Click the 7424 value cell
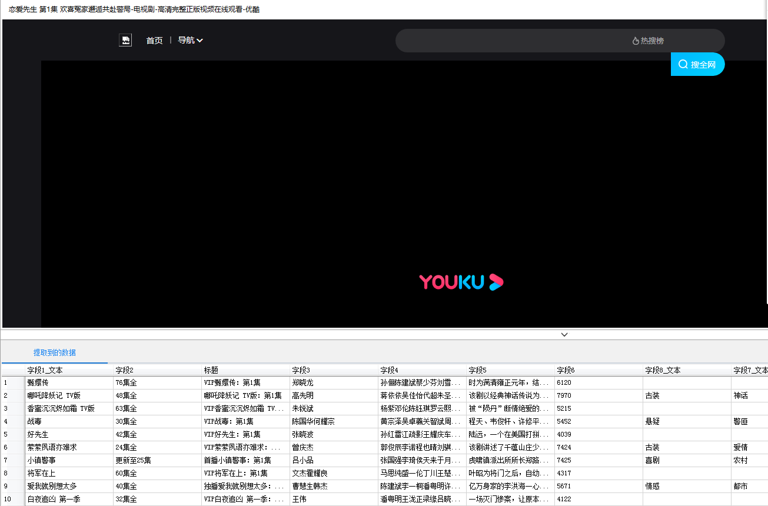This screenshot has height=506, width=768. 599,447
